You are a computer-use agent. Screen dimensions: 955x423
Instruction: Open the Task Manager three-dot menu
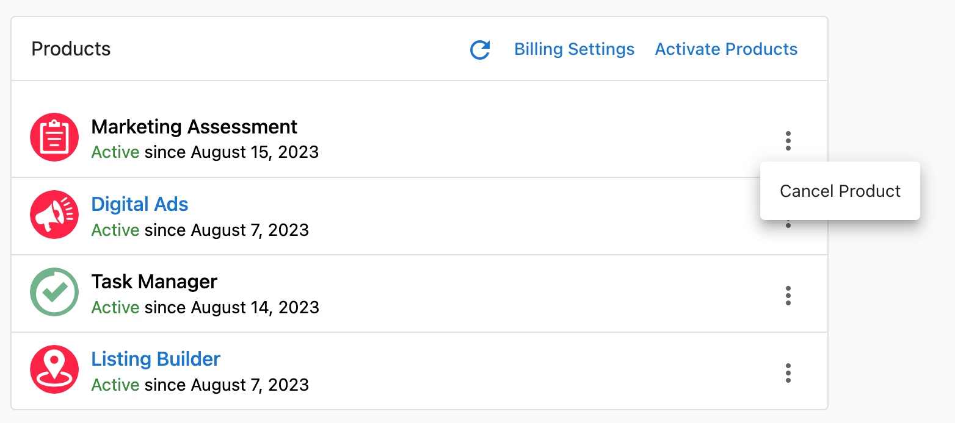click(x=788, y=296)
